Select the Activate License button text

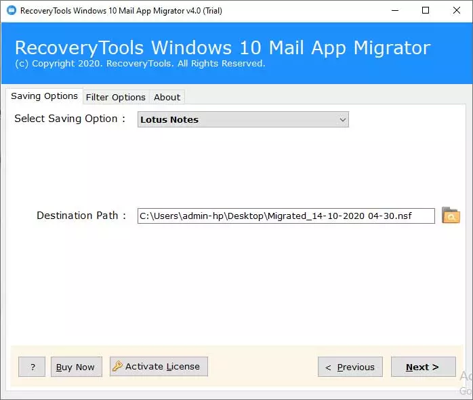click(x=163, y=367)
